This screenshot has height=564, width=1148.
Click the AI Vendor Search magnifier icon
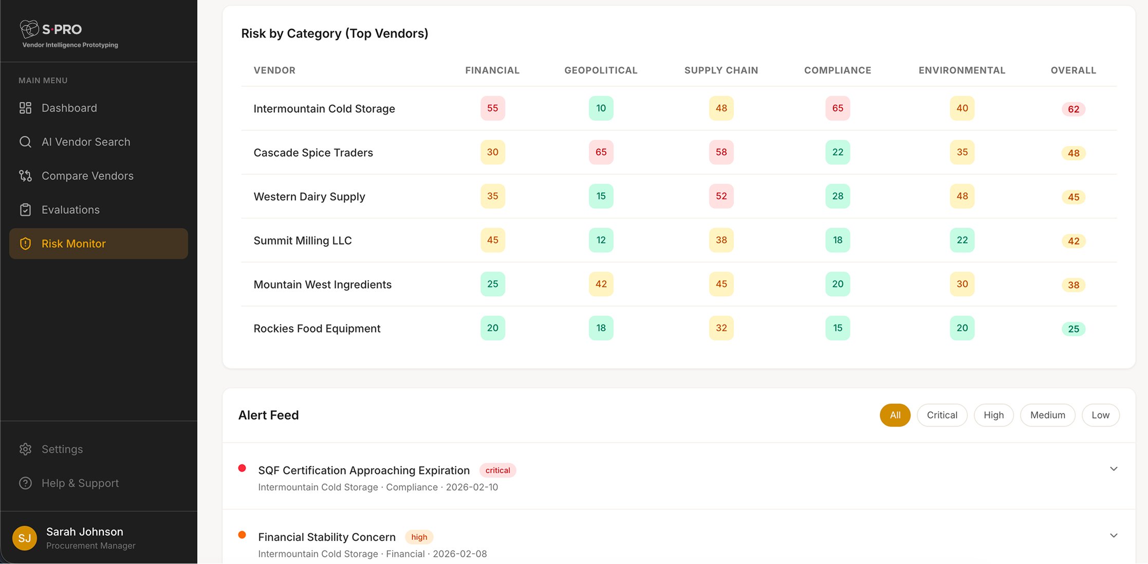pos(25,141)
